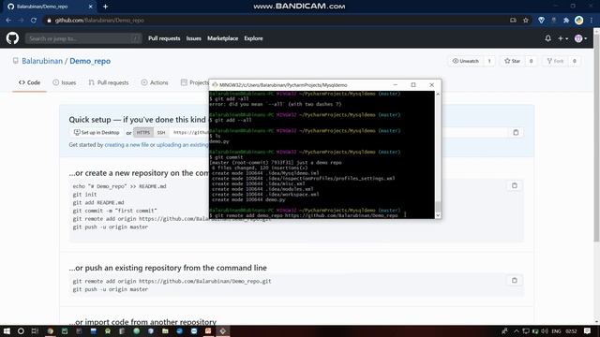Click the browser address bar URL
The image size is (600, 337).
click(x=99, y=21)
